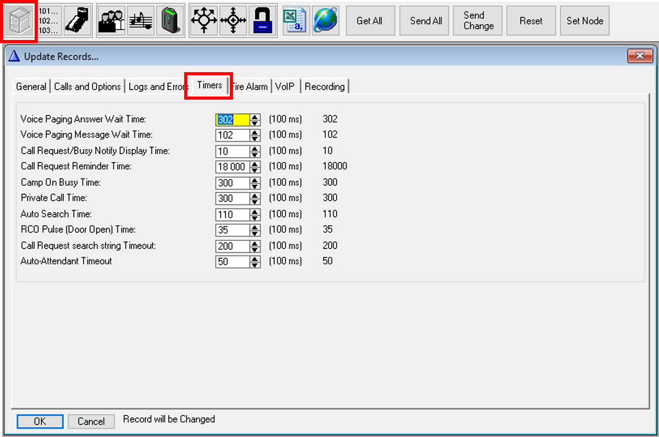Click the 'Voice Paging Answer Wait Time:' label
The width and height of the screenshot is (659, 437).
click(84, 119)
